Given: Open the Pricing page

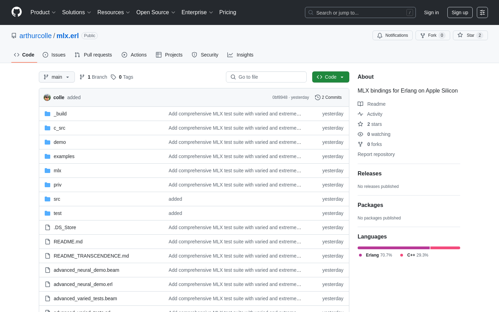Looking at the screenshot, I should pos(228,12).
